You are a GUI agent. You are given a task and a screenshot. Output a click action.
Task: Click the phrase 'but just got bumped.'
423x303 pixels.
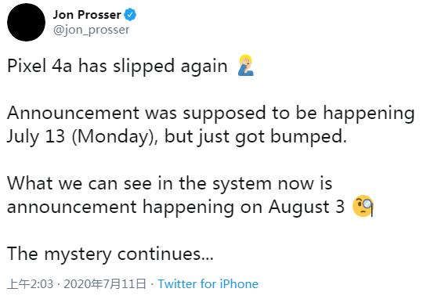pos(255,137)
